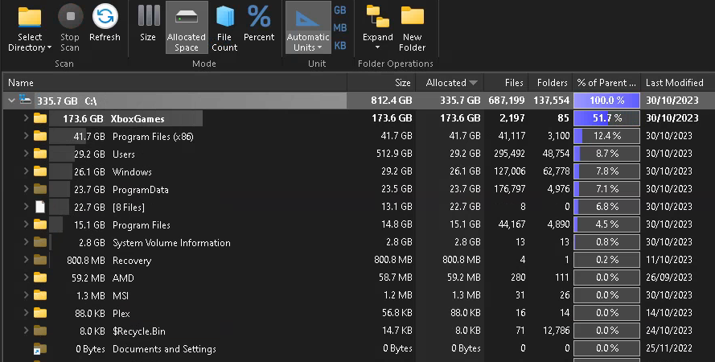Expand the Windows folder
715x362 pixels.
(x=26, y=171)
